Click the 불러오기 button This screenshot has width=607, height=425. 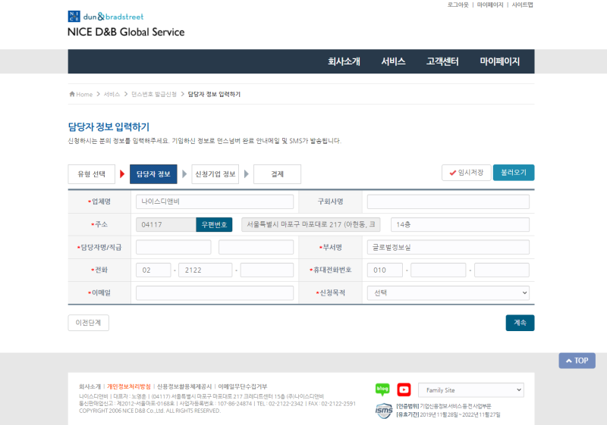514,173
